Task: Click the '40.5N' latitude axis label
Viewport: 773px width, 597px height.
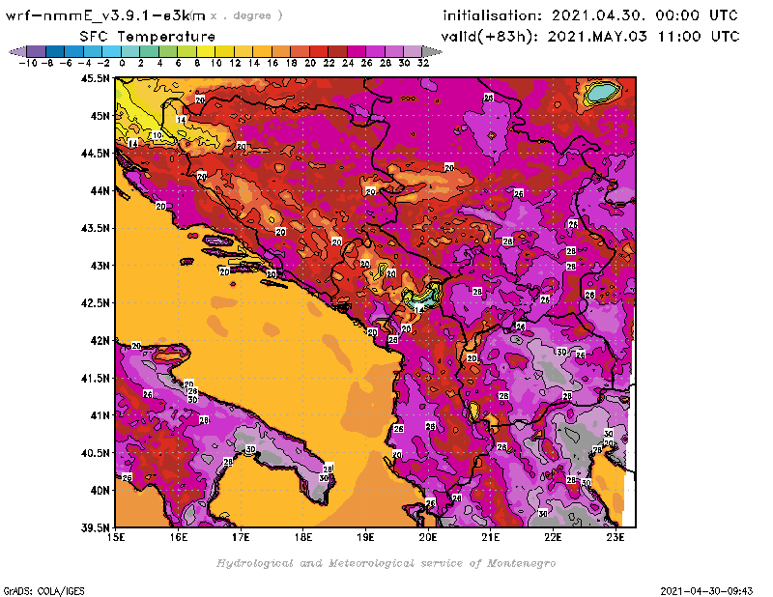Action: coord(95,453)
